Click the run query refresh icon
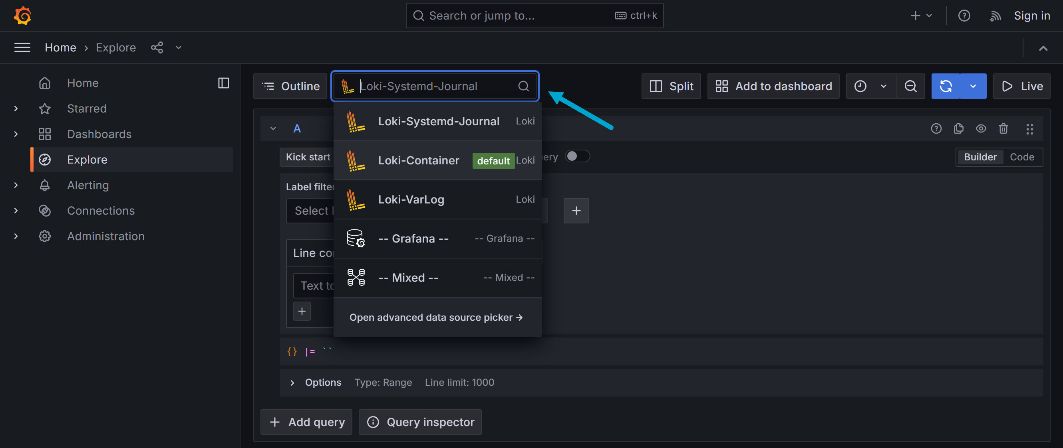 tap(946, 86)
